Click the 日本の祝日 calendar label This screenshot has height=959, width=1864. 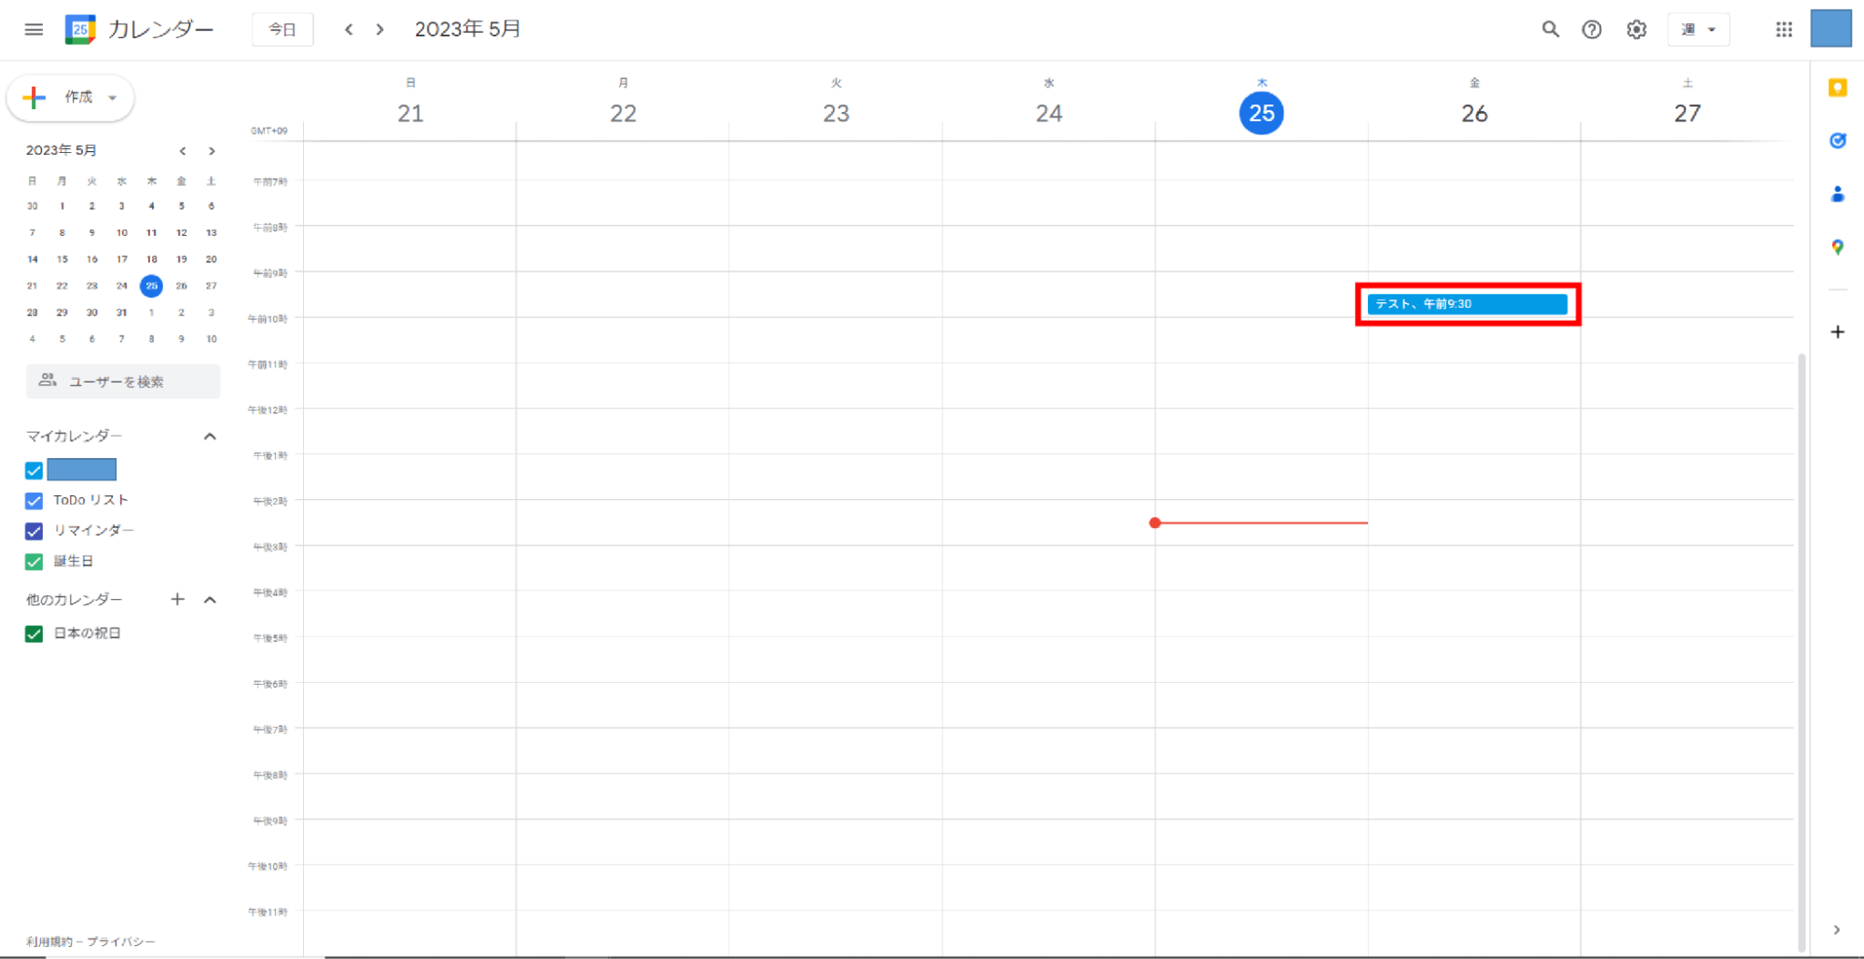pos(87,633)
